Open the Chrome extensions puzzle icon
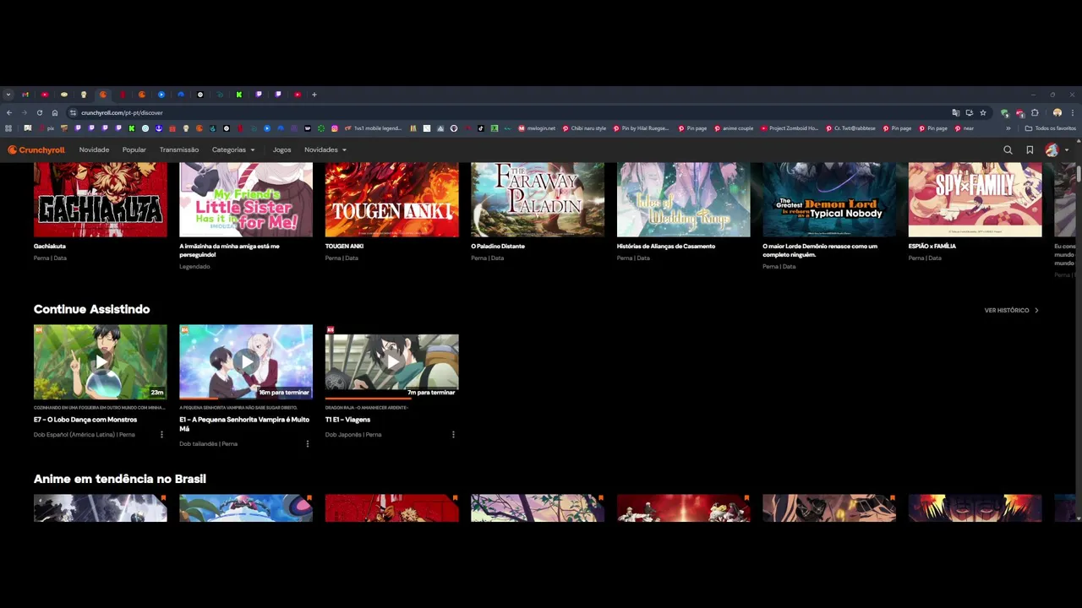The height and width of the screenshot is (608, 1082). (1035, 112)
